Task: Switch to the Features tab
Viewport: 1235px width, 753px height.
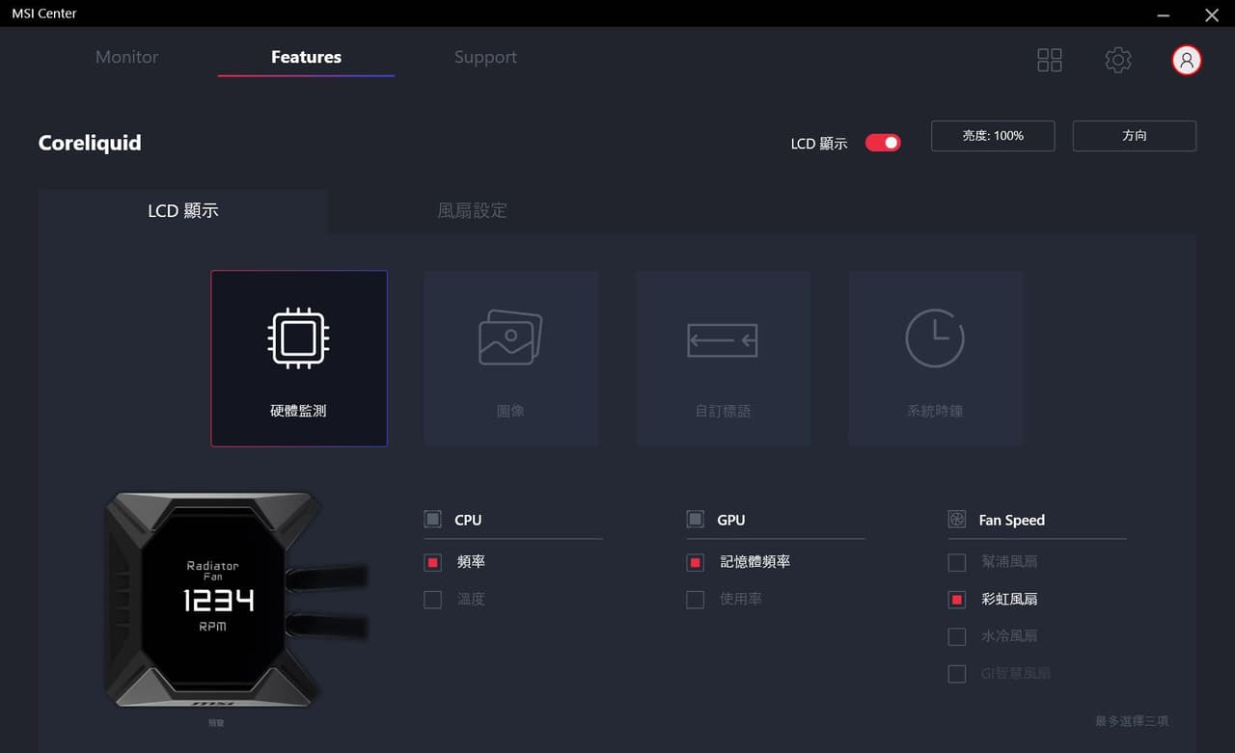Action: [306, 57]
